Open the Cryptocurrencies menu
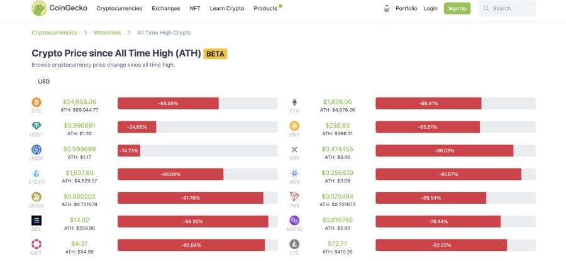The width and height of the screenshot is (566, 261). click(x=119, y=8)
